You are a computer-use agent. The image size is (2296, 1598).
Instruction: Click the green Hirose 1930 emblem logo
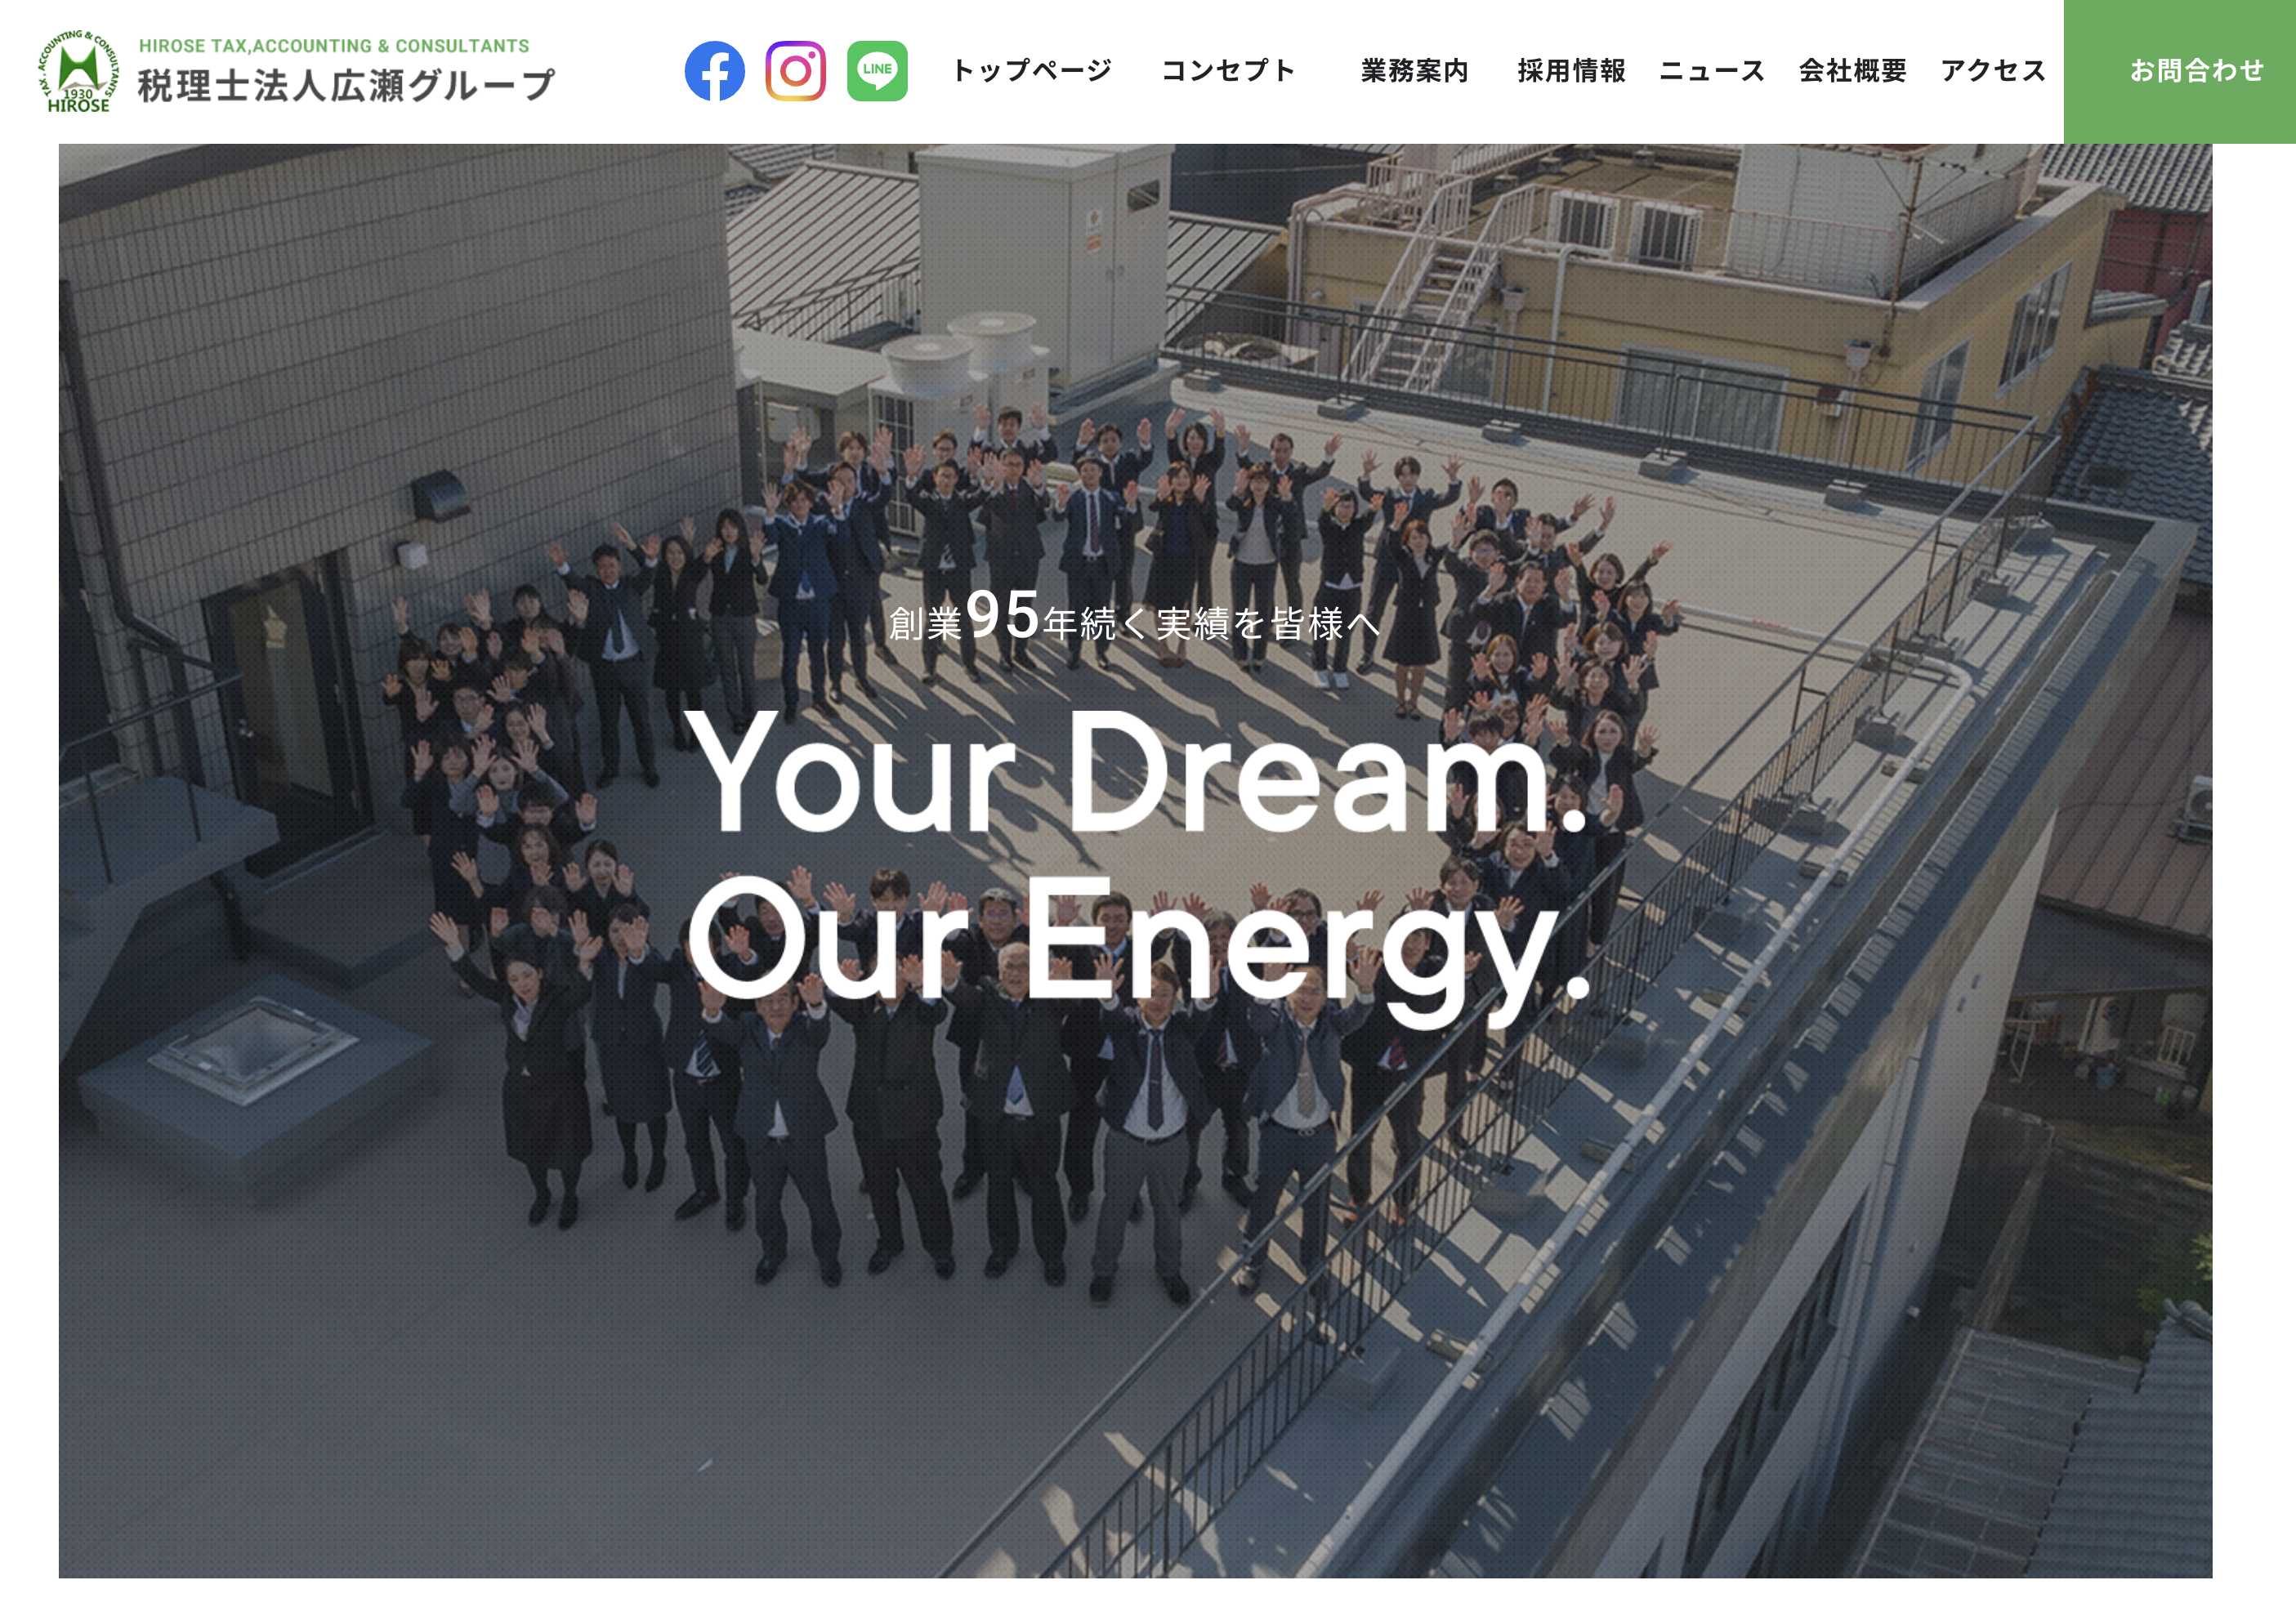(79, 71)
